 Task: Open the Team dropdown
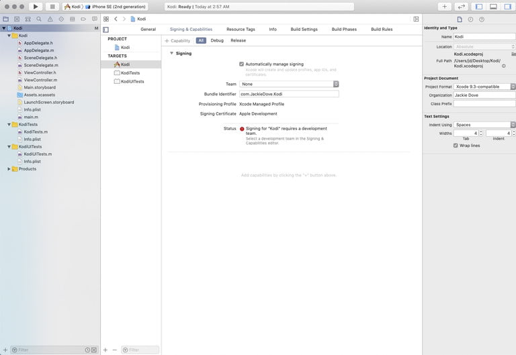point(289,84)
